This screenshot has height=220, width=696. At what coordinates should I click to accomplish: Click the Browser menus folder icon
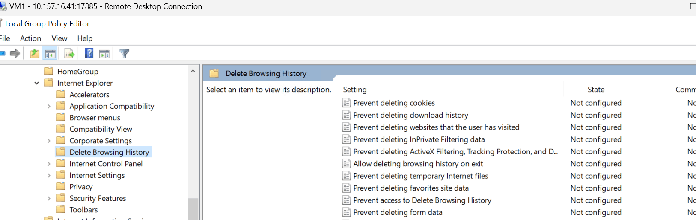click(x=61, y=117)
